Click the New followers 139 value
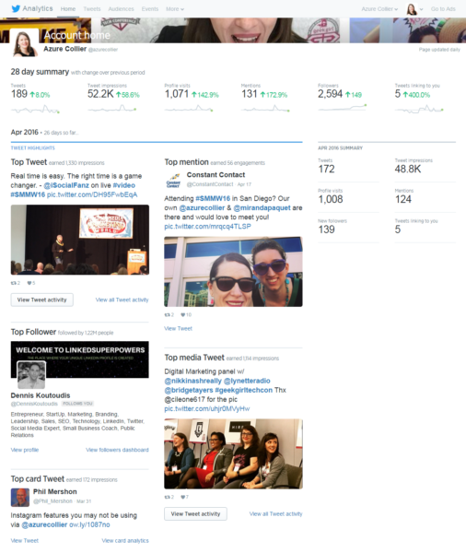The height and width of the screenshot is (553, 466). click(x=326, y=229)
